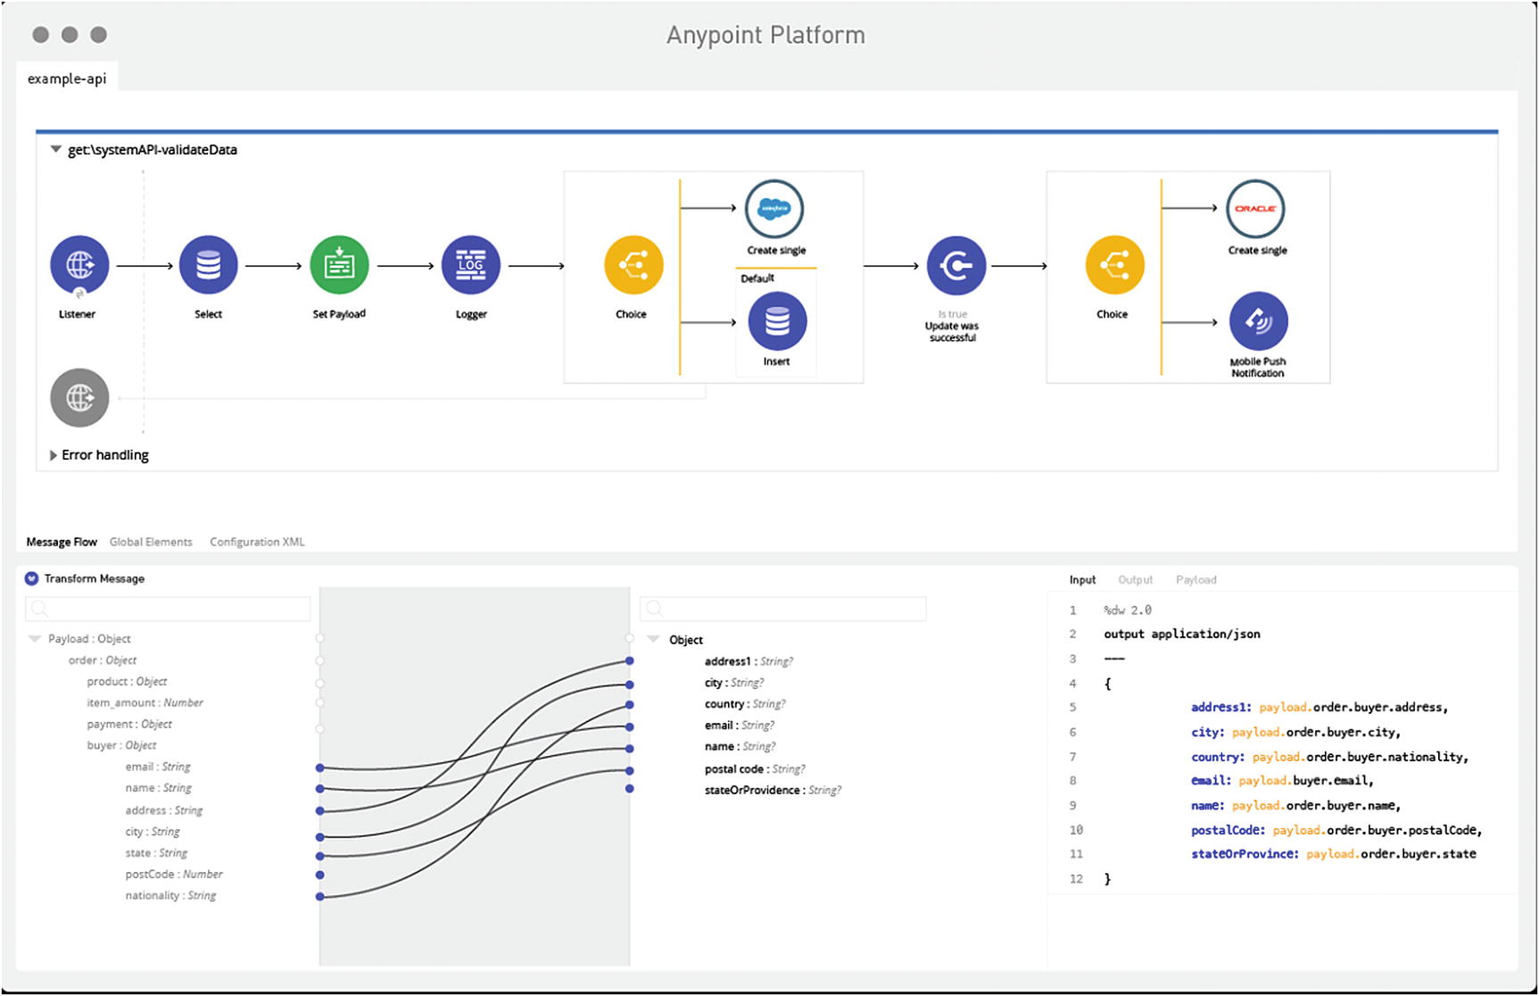Viewport: 1539px width, 996px height.
Task: Select the Listener node icon
Action: coord(79,265)
